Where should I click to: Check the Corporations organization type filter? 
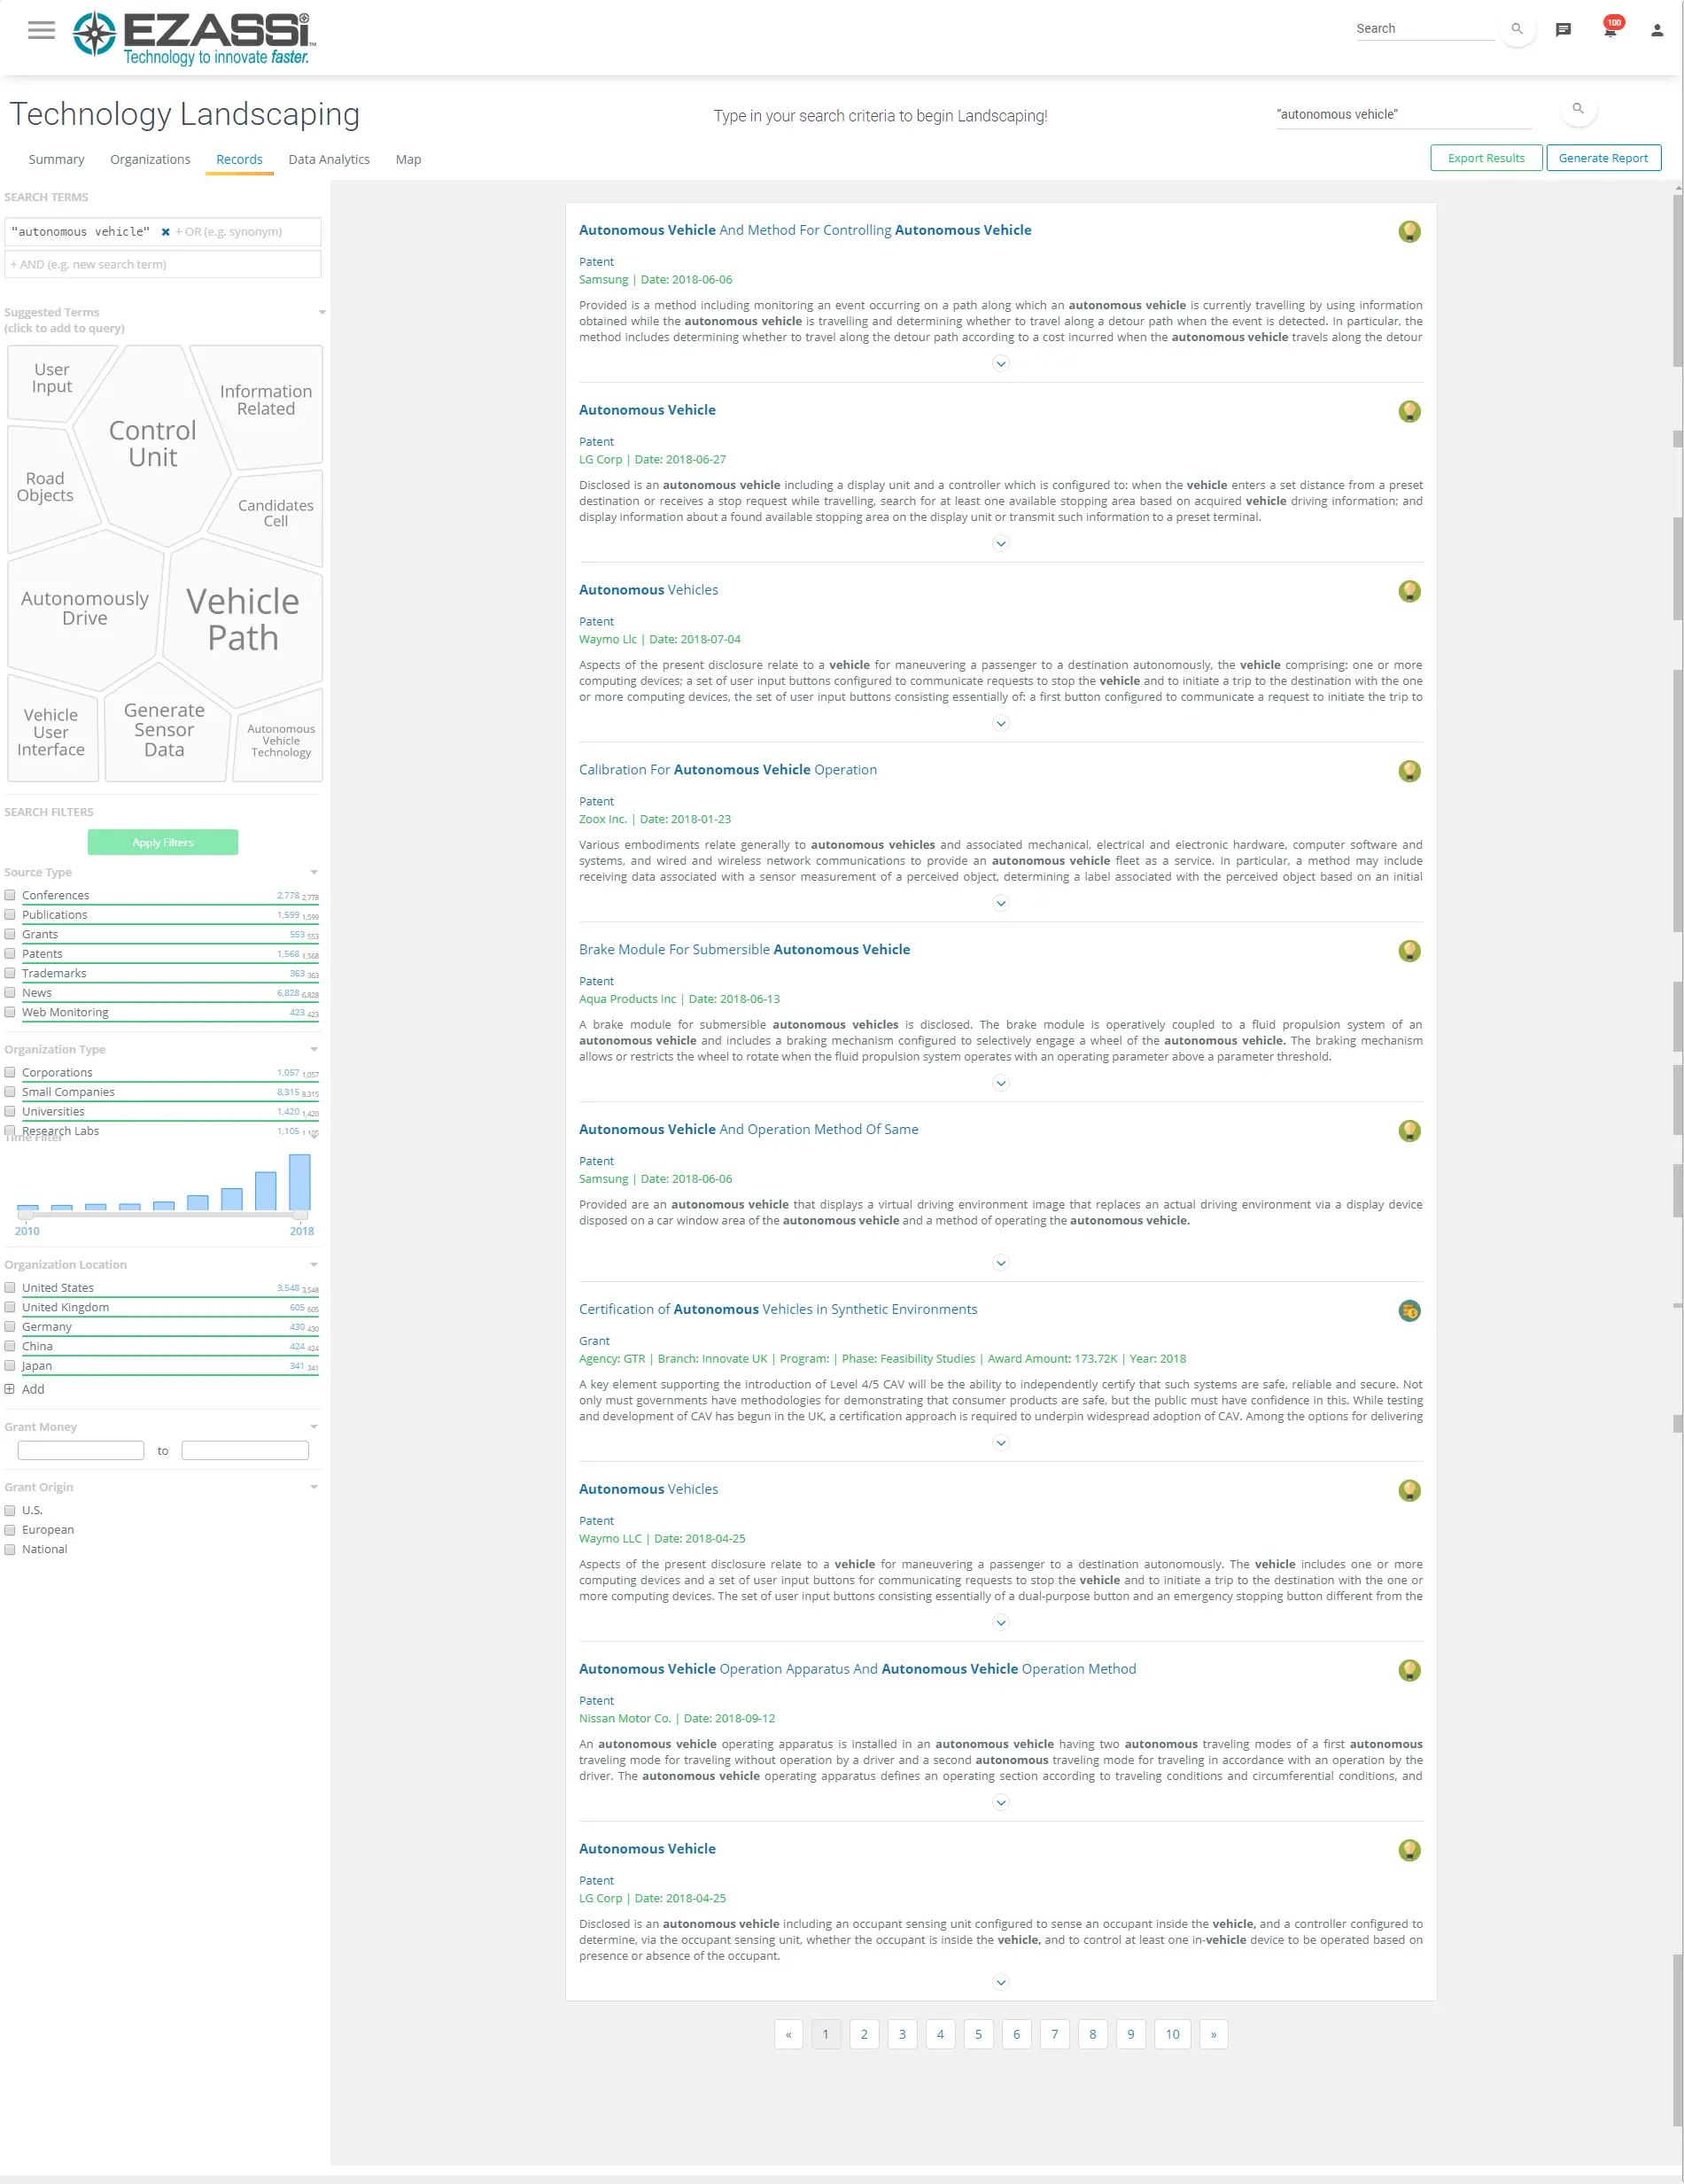[x=10, y=1072]
